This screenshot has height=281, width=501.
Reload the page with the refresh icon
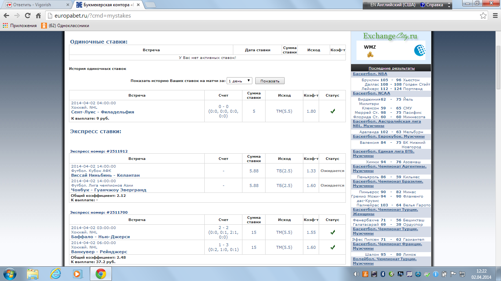click(28, 16)
